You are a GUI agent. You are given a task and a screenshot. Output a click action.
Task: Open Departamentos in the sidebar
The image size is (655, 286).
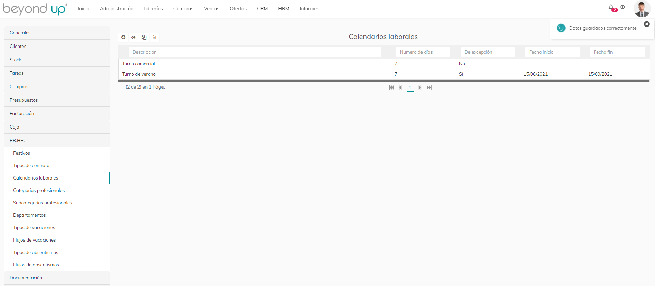tap(57, 215)
